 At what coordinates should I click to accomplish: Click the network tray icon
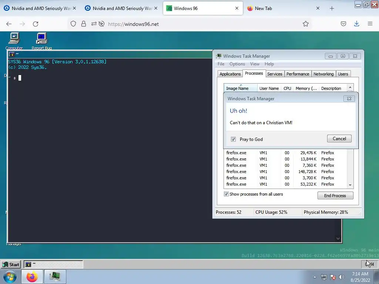[x=323, y=277]
